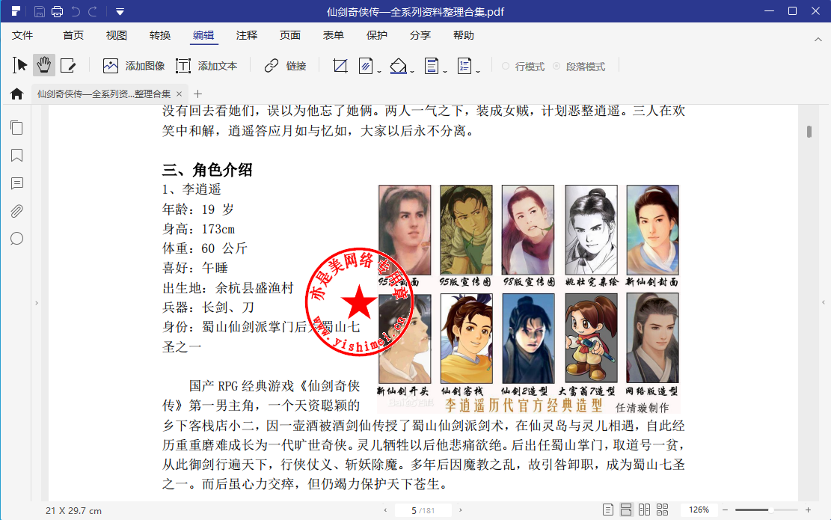Click the header and footer icon
Screen dimensions: 831x520
click(x=432, y=66)
